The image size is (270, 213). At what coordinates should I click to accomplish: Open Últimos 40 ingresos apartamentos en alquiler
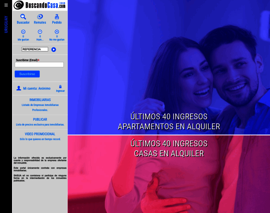169,121
